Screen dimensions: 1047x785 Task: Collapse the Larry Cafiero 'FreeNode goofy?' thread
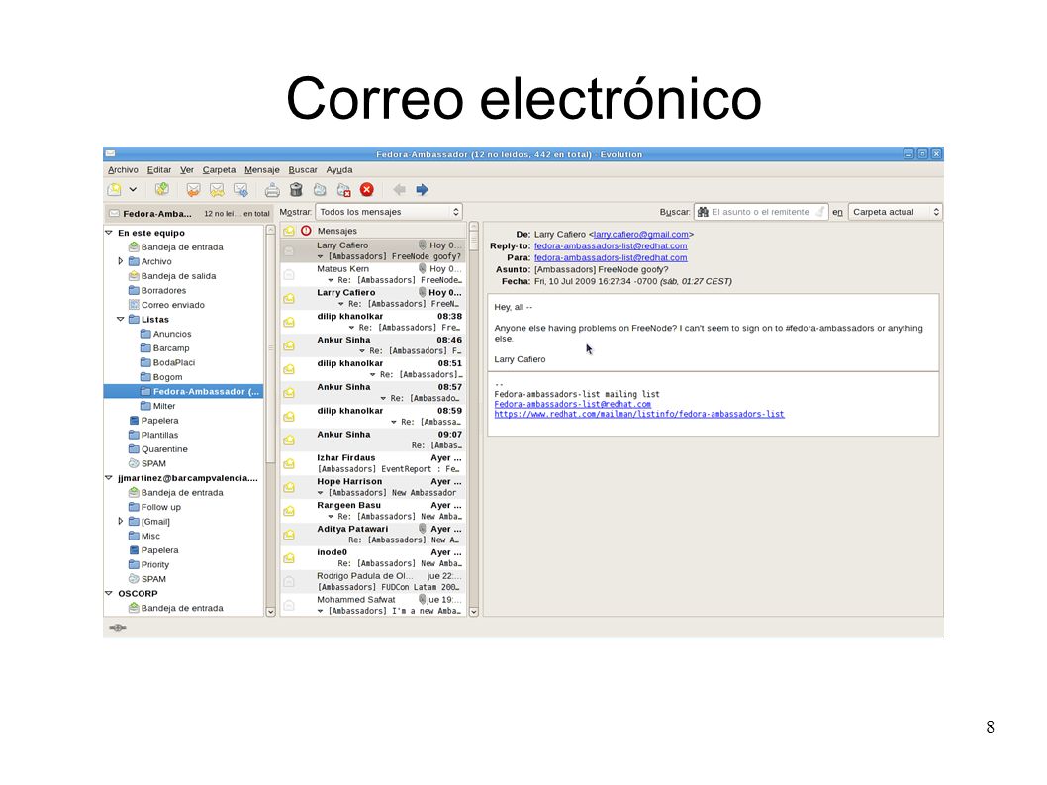320,256
